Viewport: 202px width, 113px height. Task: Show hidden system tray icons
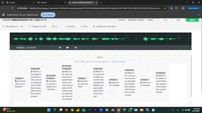173,110
